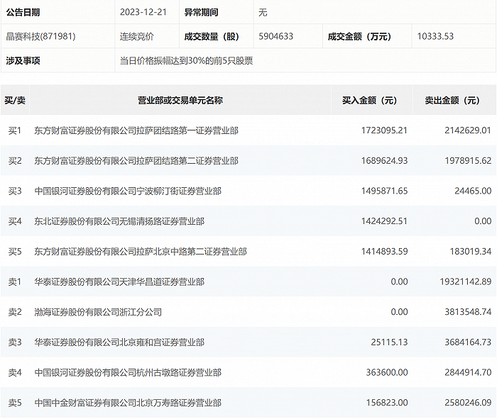Viewport: 497px width, 419px height.
Task: Click the 买2 row label
Action: [x=15, y=161]
